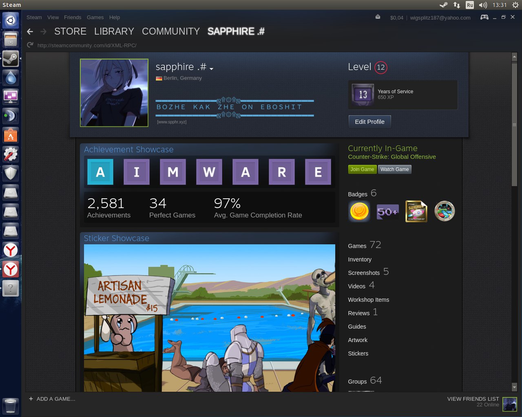Click the Edit Profile button
The width and height of the screenshot is (522, 417).
point(369,122)
